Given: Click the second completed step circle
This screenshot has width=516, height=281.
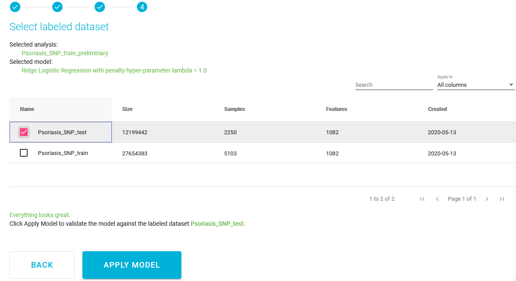Looking at the screenshot, I should coord(57,7).
